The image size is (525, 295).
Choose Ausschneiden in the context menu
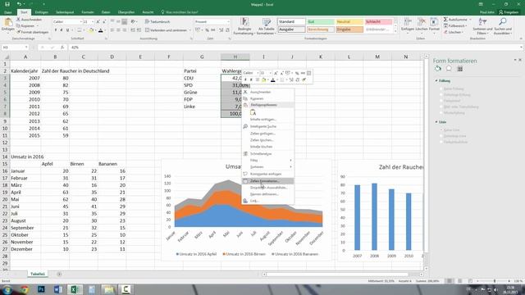click(268, 92)
